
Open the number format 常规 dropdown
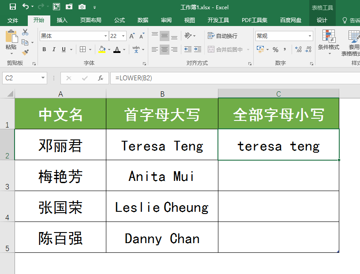(310, 36)
